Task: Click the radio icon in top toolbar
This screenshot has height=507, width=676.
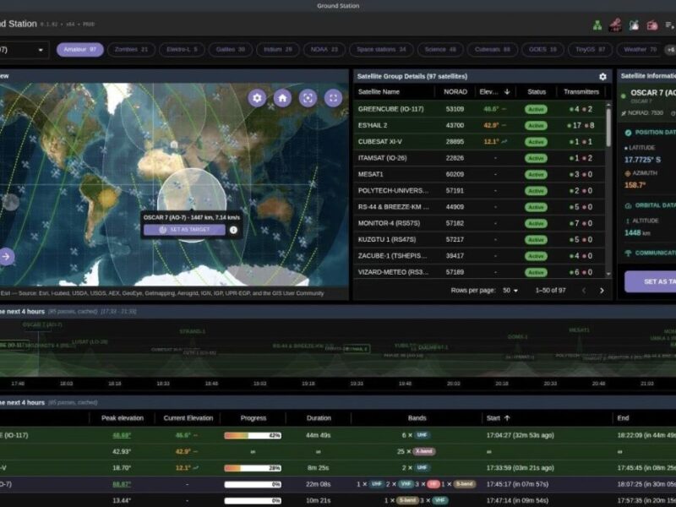Action: (652, 25)
